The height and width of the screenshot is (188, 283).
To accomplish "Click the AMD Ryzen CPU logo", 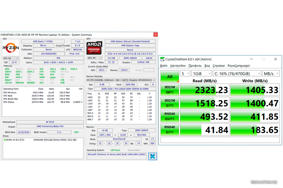I will (x=11, y=48).
